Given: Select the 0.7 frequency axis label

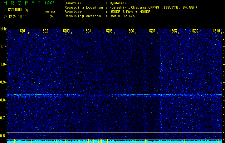Looking at the screenshot, I should (x=3, y=118).
